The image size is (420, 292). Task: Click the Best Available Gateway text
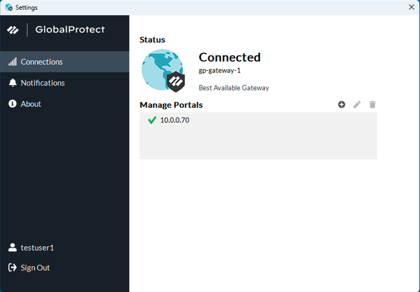pyautogui.click(x=234, y=88)
